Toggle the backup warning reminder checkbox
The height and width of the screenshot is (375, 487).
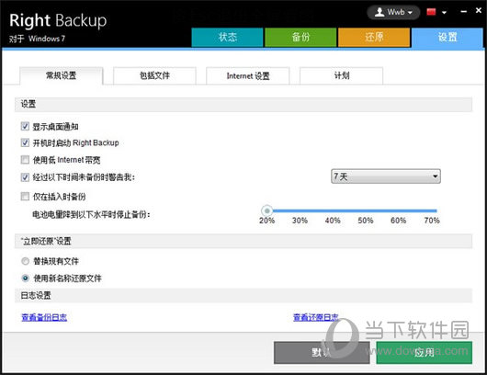click(x=25, y=177)
